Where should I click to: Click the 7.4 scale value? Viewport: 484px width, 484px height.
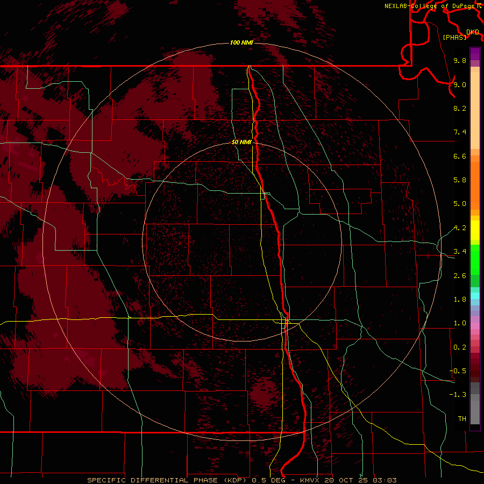click(x=460, y=132)
